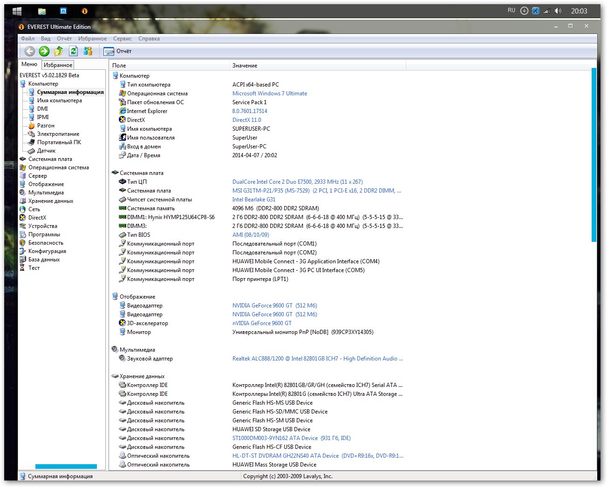
Task: Open the AMI (08/10/09) BIOS link
Action: (x=251, y=235)
